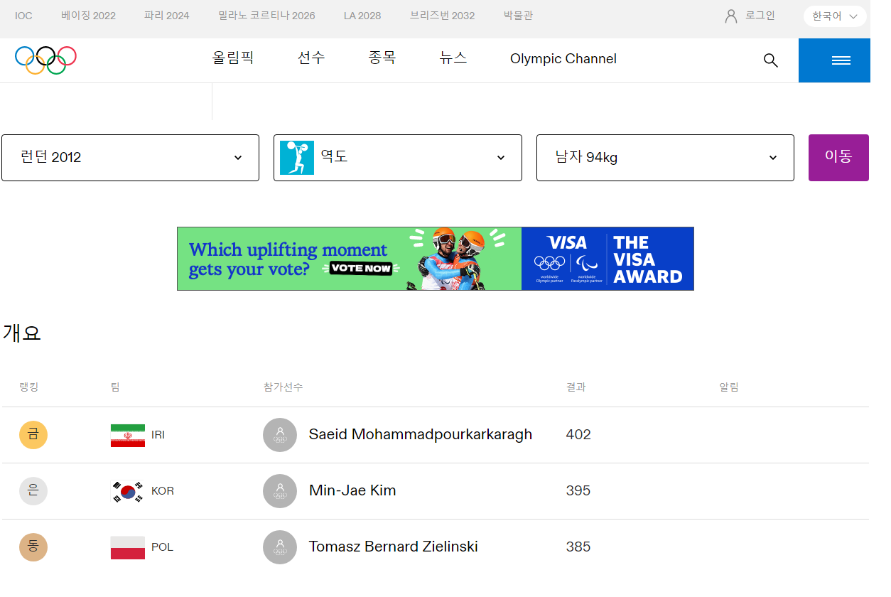Click the POL team code

point(162,547)
